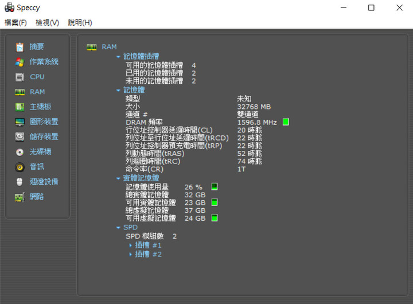Viewport: 413px width, 304px height.
Task: Click the Speccy app icon in title bar
Action: (x=10, y=7)
